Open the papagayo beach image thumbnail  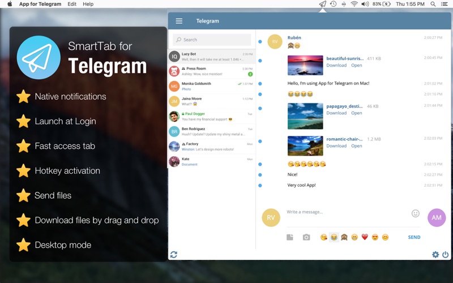coord(305,116)
